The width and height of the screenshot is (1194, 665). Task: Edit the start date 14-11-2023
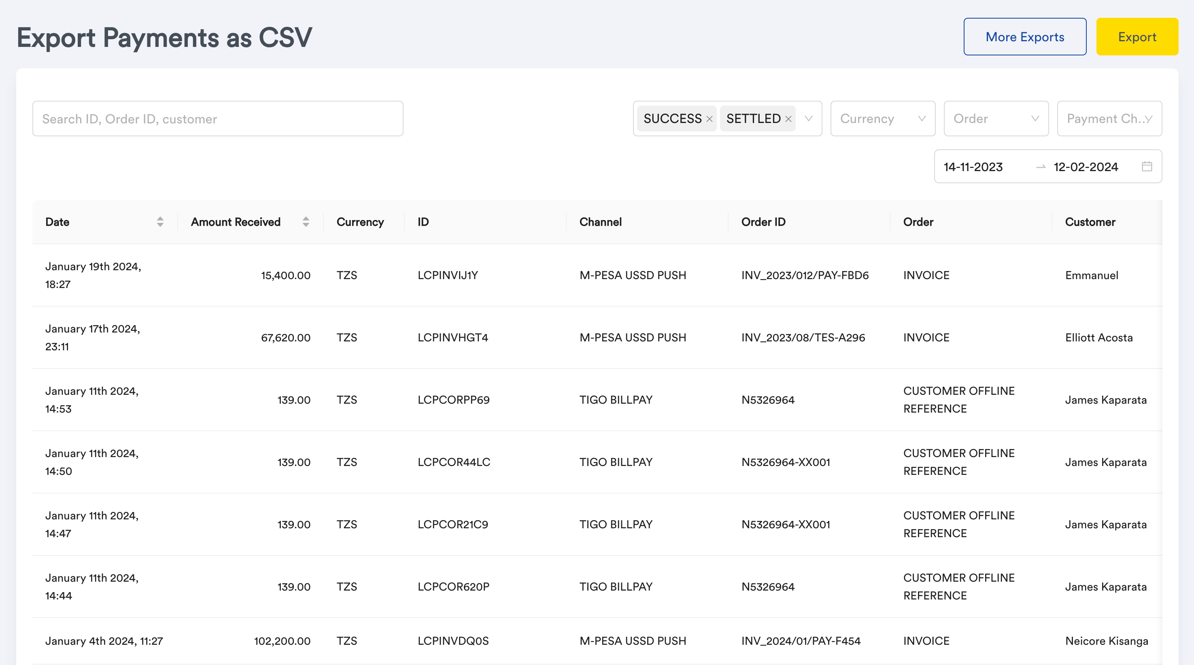(x=973, y=167)
